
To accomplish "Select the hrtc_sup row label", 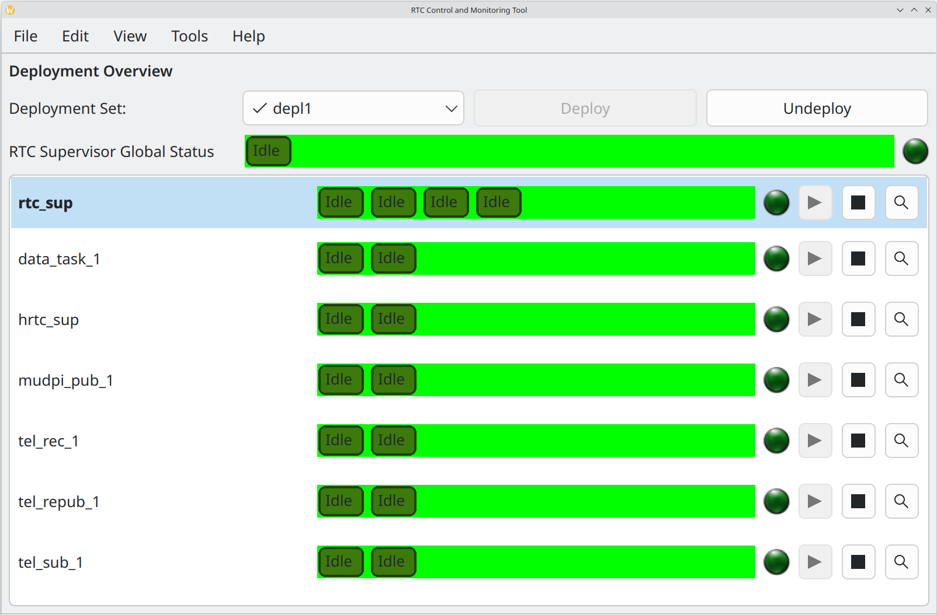I will point(48,320).
